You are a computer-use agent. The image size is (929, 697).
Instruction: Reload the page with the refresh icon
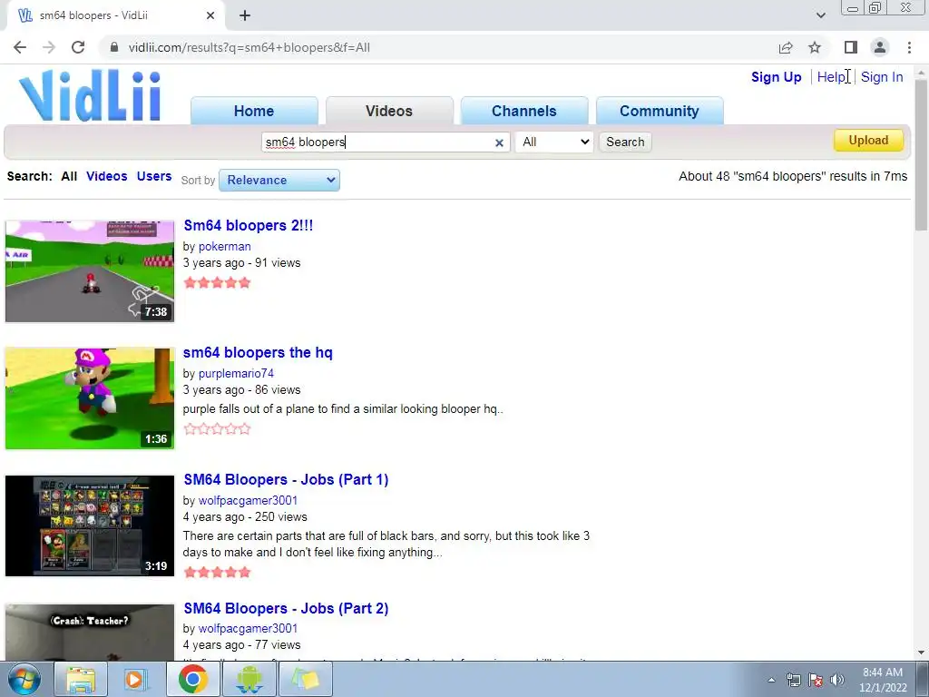point(78,47)
